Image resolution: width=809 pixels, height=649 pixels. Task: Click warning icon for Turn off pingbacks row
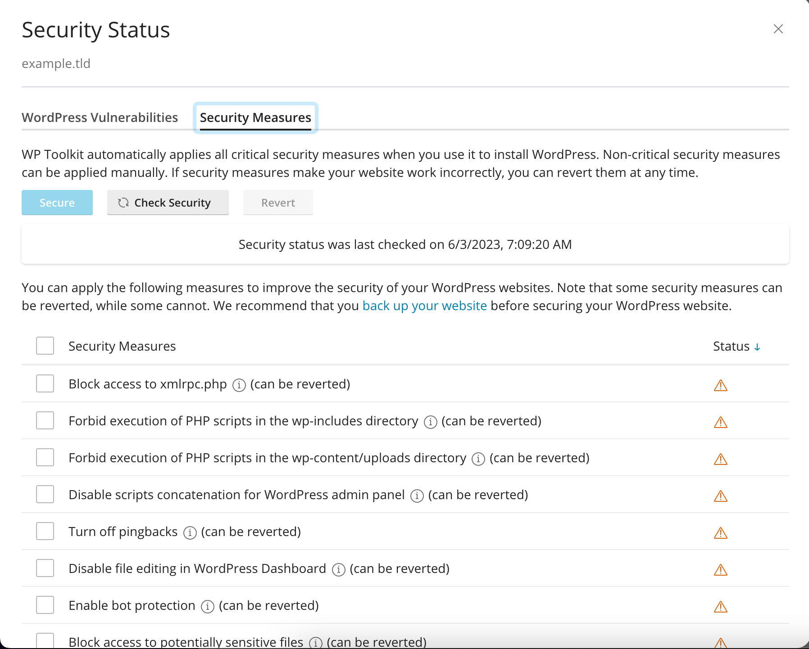point(721,533)
